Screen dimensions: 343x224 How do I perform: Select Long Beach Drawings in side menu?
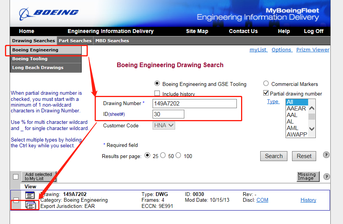coord(46,68)
